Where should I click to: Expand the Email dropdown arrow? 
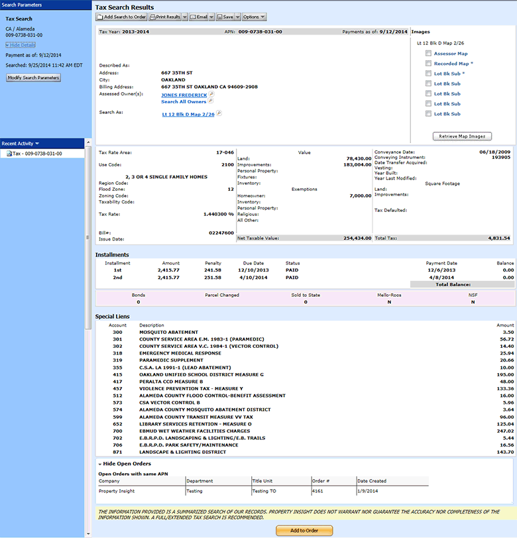point(212,17)
